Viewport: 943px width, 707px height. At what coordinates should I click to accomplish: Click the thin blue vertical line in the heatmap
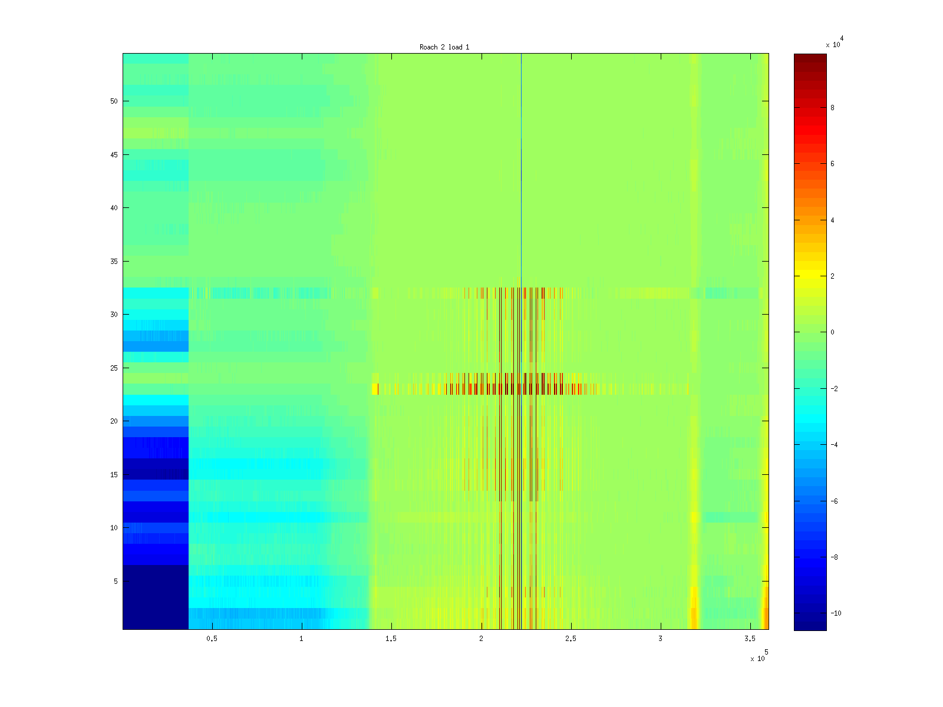[x=521, y=177]
